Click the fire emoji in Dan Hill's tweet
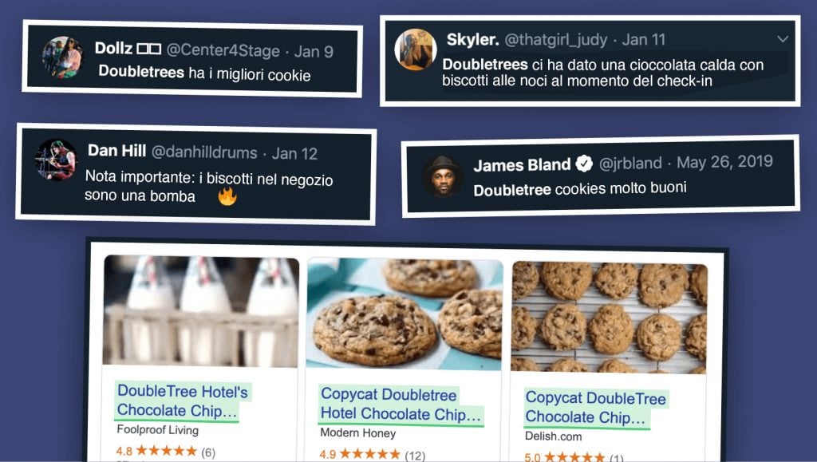Viewport: 817px width, 462px height. 227,196
